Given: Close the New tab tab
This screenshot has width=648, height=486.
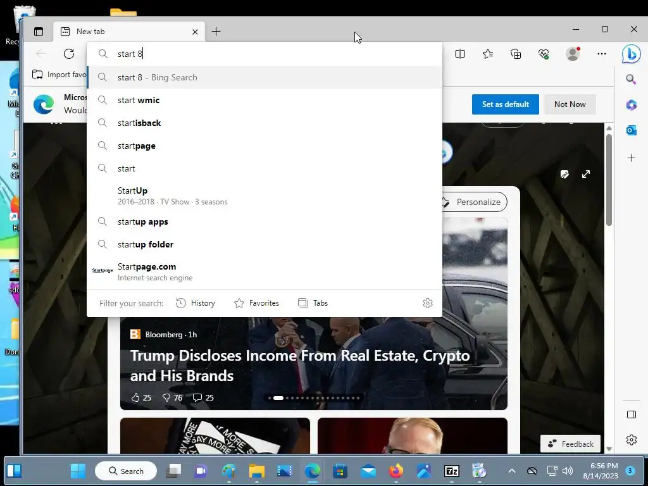Looking at the screenshot, I should coord(195,32).
